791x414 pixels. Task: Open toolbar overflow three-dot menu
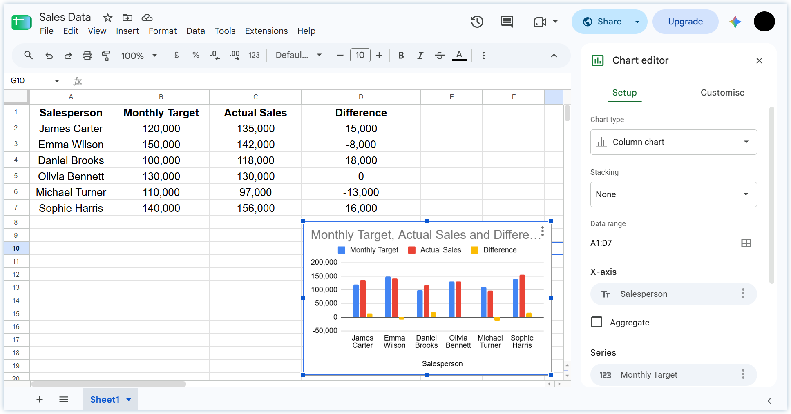pos(483,56)
